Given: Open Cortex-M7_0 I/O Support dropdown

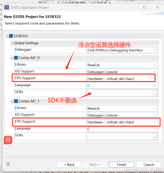Looking at the screenshot, I should coord(122,72).
